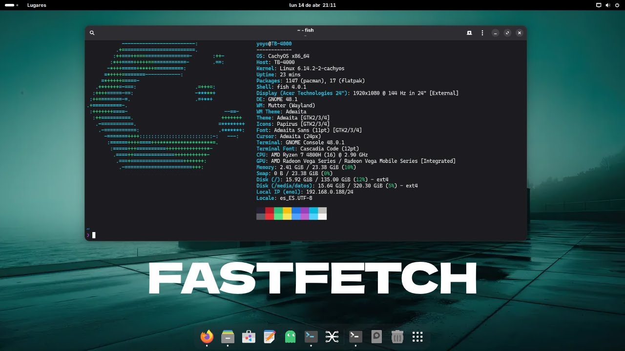Click the yoyo@TB-4000 user host line
The height and width of the screenshot is (351, 625).
pyautogui.click(x=274, y=44)
